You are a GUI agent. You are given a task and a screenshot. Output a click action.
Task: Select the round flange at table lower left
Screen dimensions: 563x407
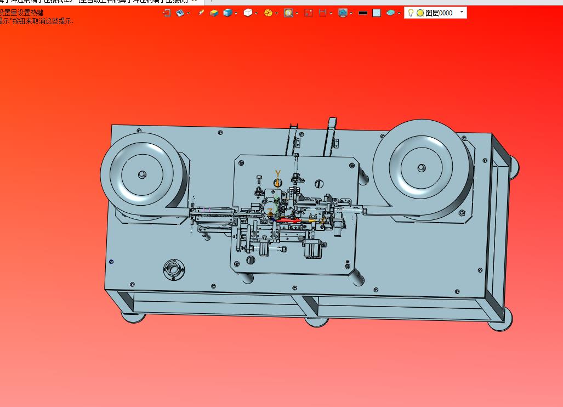coord(174,270)
